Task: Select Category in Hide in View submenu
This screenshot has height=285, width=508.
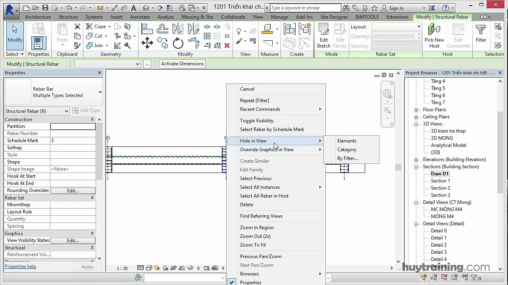Action: point(346,150)
